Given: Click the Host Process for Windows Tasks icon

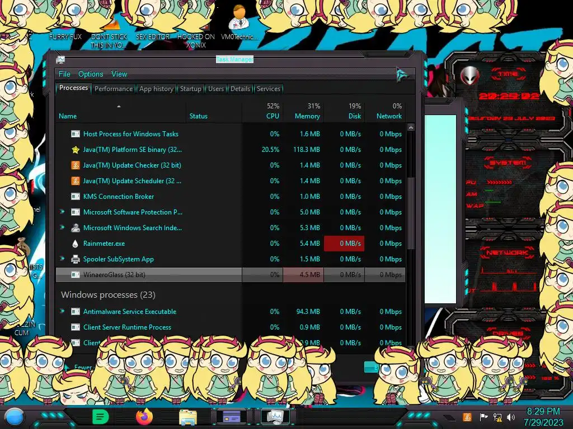Looking at the screenshot, I should pyautogui.click(x=76, y=134).
